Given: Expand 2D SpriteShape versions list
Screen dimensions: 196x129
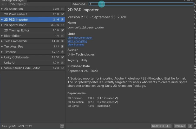Looking at the screenshot, I should (2, 25).
